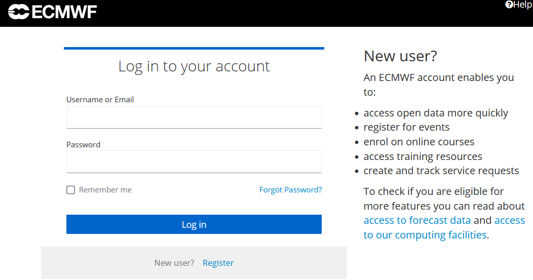Click the ECMWF wordmark in header
This screenshot has width=533, height=280.
(64, 12)
